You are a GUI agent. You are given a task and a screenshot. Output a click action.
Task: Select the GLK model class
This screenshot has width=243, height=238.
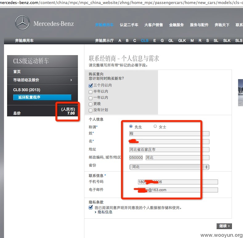182,41
